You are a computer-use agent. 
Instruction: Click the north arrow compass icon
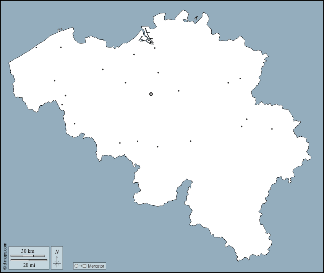pyautogui.click(x=57, y=258)
